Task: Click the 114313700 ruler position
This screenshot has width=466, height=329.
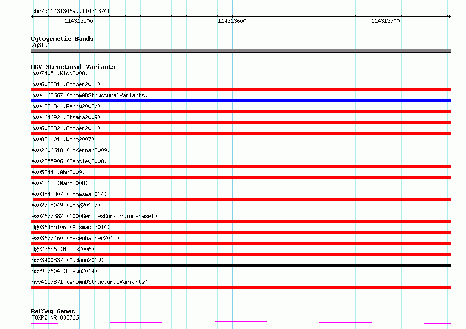Action: coord(385,21)
